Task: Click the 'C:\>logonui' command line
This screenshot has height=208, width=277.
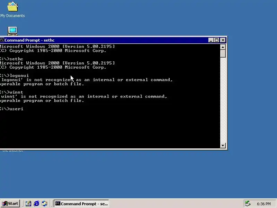Action: 14,76
